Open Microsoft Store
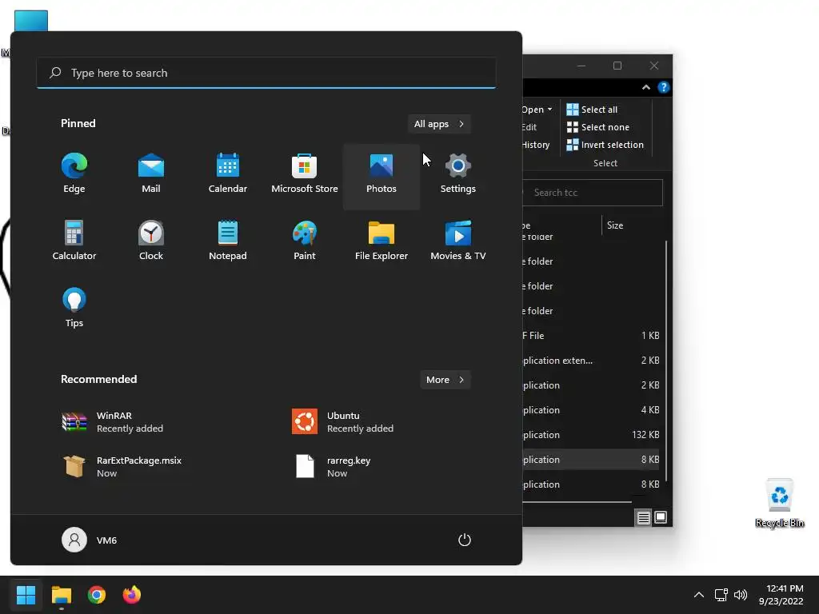This screenshot has height=614, width=819. pyautogui.click(x=305, y=174)
